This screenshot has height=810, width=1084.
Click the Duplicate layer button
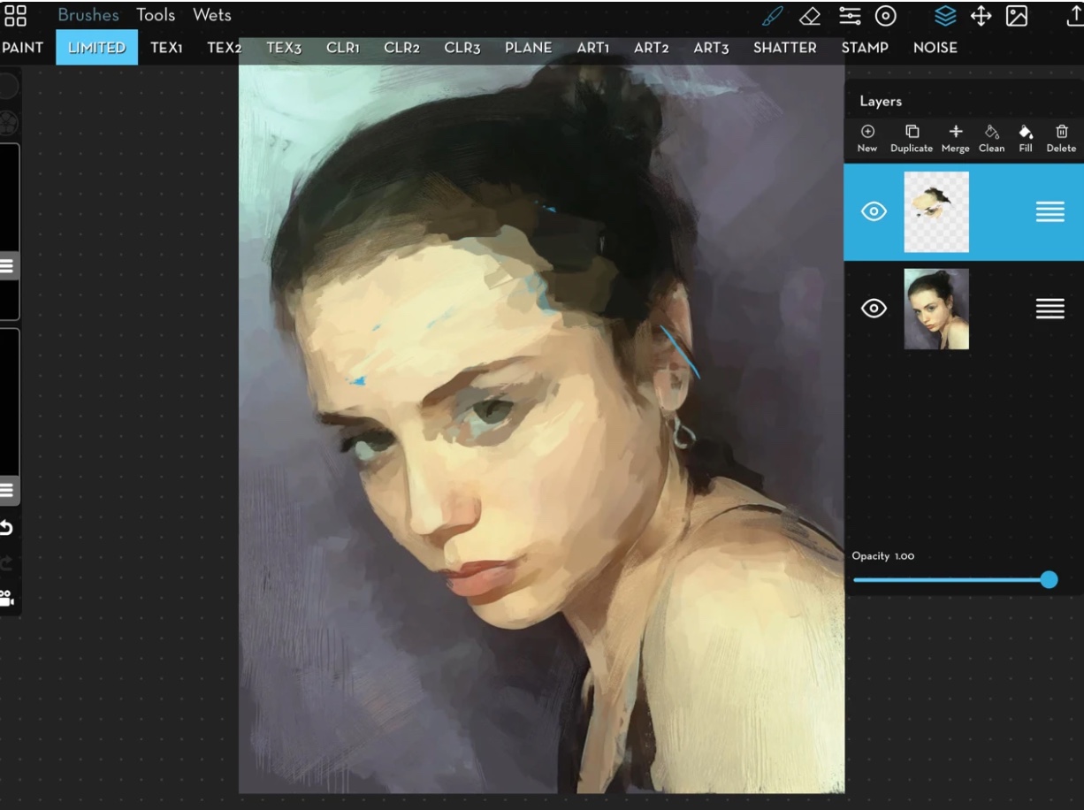tap(912, 138)
